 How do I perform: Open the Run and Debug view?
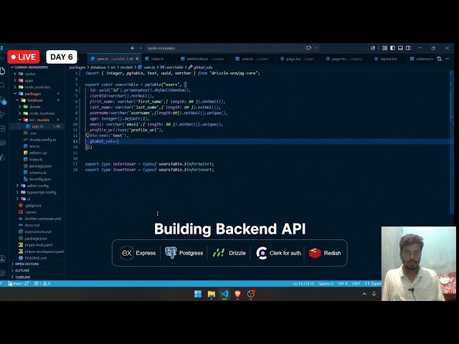point(2,115)
